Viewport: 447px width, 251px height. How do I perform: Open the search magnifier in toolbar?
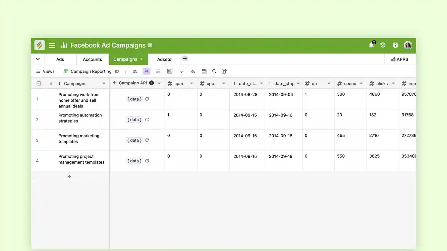pyautogui.click(x=214, y=71)
